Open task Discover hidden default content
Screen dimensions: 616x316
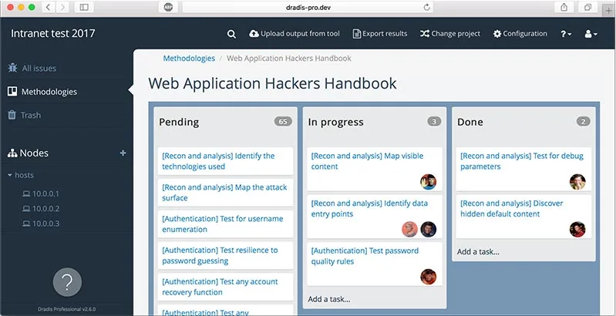(x=523, y=217)
